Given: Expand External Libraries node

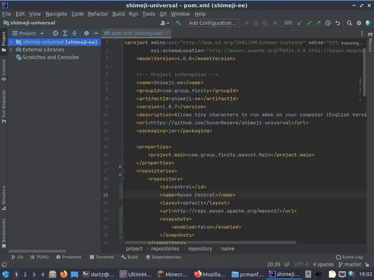Looking at the screenshot, I should click(x=11, y=50).
